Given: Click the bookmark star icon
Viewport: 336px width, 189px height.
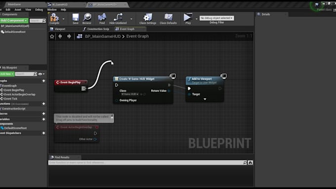Looking at the screenshot, I should (x=52, y=37).
